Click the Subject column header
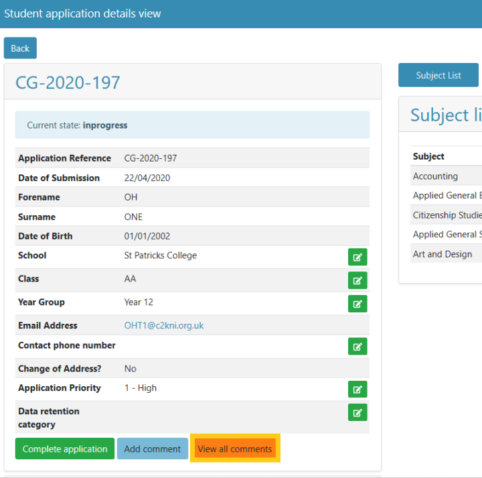482x478 pixels. pyautogui.click(x=428, y=156)
